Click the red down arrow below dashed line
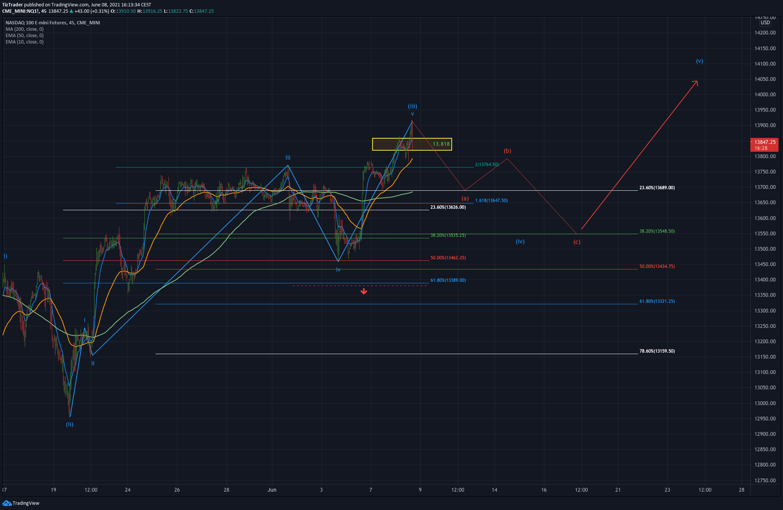 click(364, 291)
